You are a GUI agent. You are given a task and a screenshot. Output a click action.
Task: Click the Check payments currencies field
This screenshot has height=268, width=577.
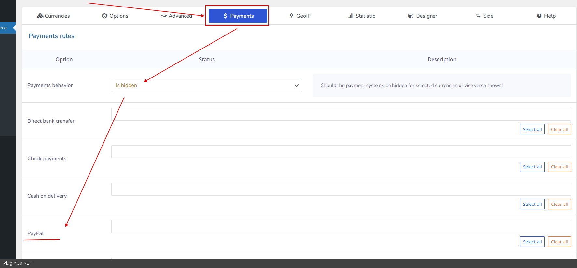(341, 152)
